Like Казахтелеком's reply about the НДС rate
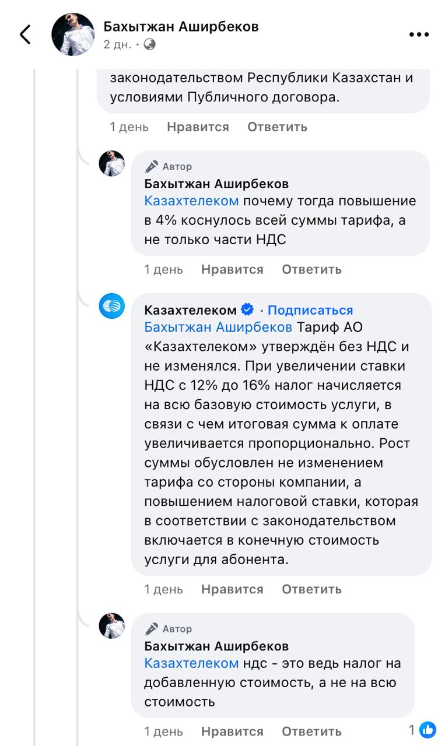Viewport: 445px width, 746px height. 232,589
